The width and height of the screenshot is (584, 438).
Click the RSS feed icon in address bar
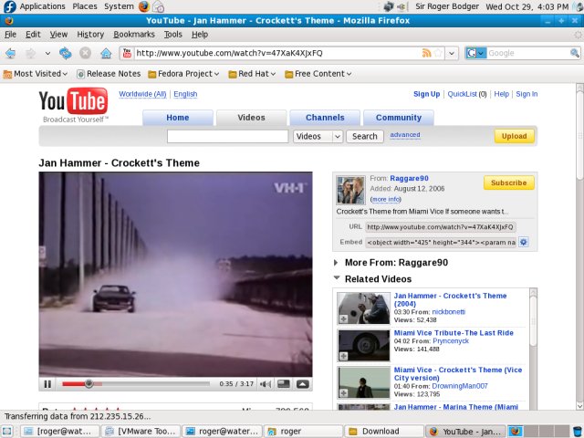tap(426, 53)
